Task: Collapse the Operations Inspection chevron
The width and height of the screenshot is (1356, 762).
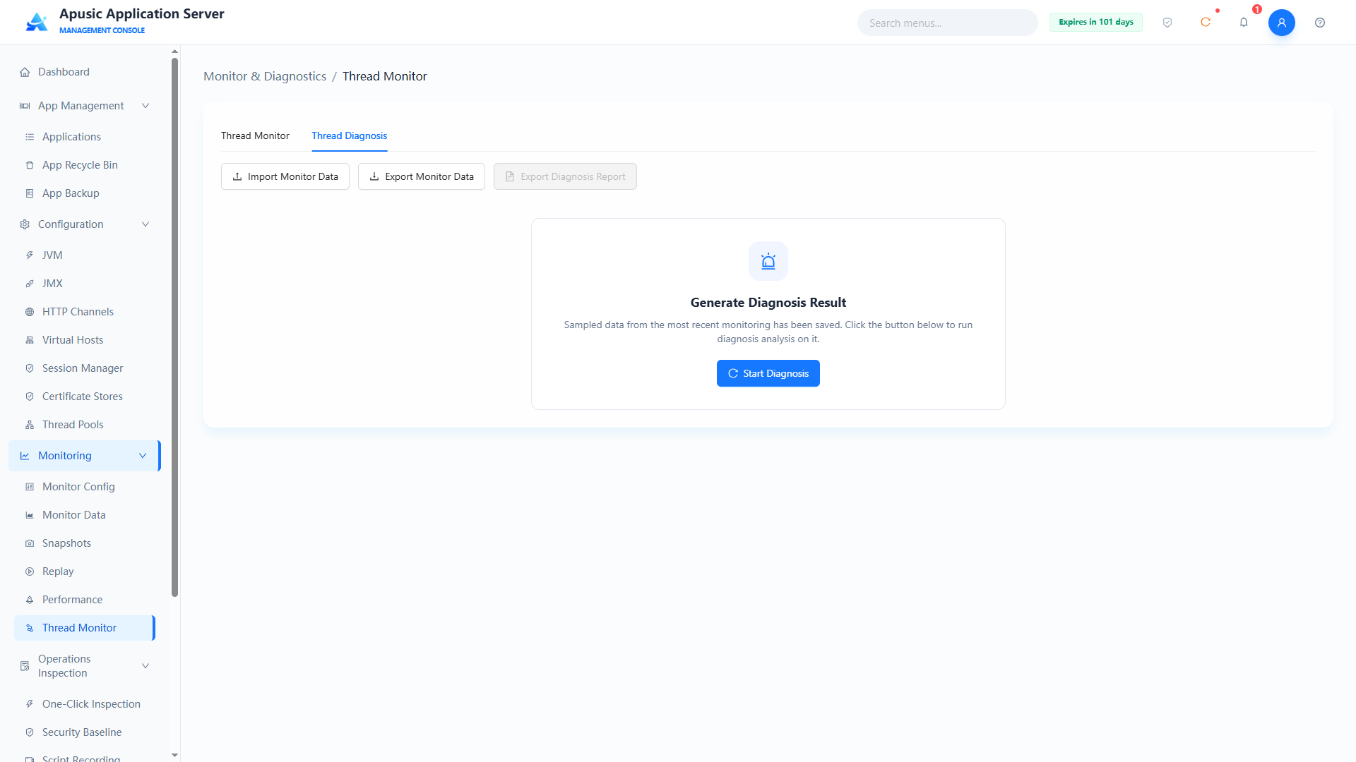Action: click(x=145, y=666)
